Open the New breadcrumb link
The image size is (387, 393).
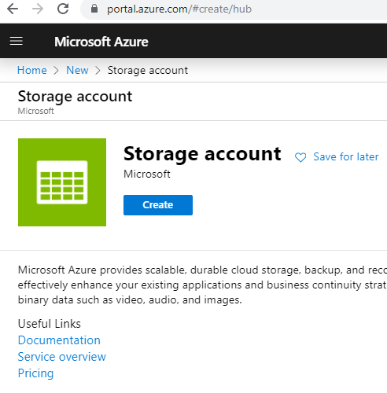(77, 70)
